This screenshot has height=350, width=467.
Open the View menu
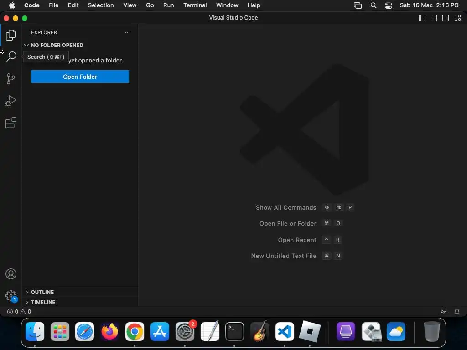[x=130, y=5]
